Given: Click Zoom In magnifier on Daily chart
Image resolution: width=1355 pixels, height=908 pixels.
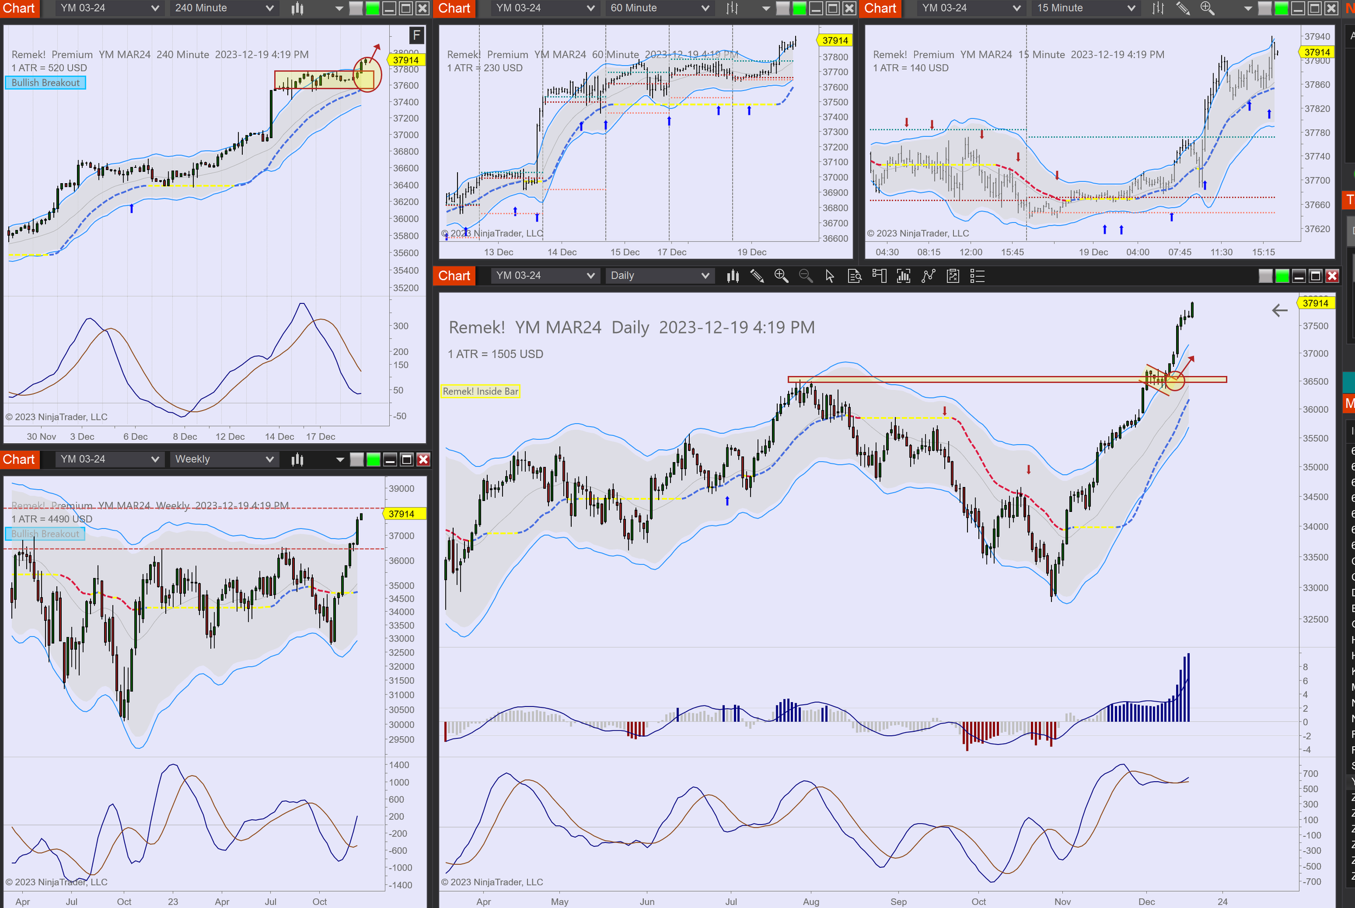Looking at the screenshot, I should (x=781, y=276).
